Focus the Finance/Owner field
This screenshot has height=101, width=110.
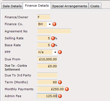[44, 17]
